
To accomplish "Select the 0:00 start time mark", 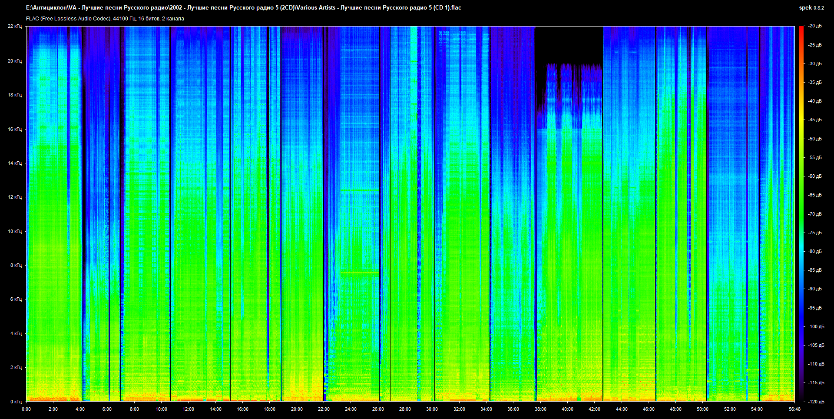I will coord(26,409).
